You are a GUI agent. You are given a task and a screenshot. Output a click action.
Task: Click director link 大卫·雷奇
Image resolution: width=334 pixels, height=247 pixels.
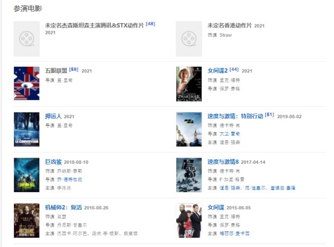point(230,134)
